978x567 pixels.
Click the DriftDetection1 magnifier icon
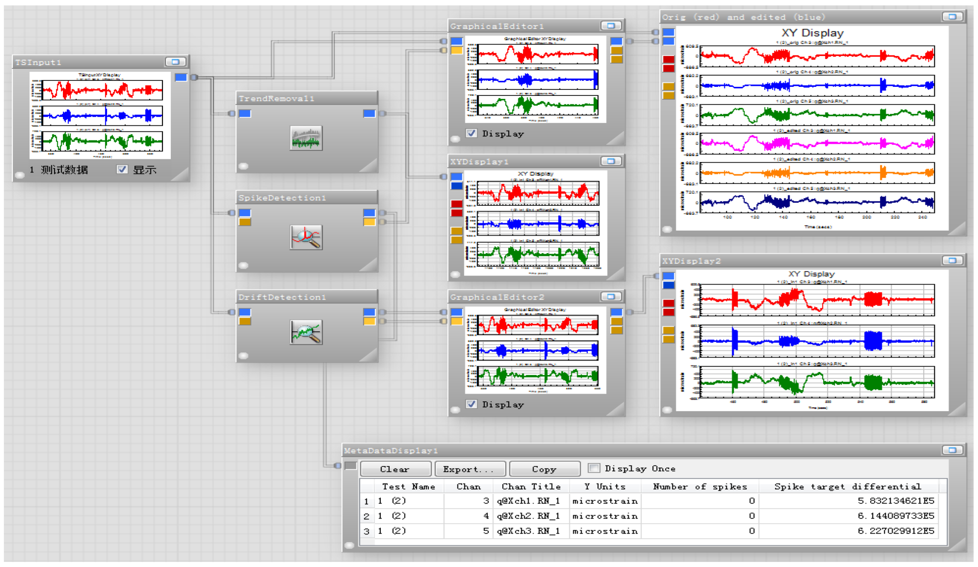306,332
